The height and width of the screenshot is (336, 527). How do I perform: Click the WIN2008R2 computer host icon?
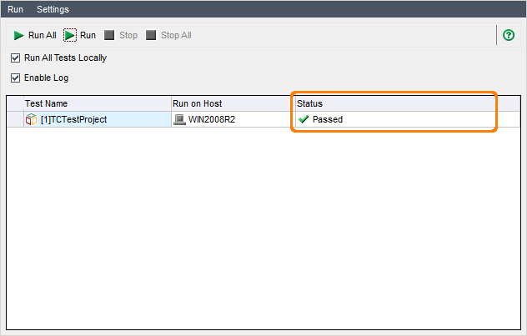pos(179,119)
